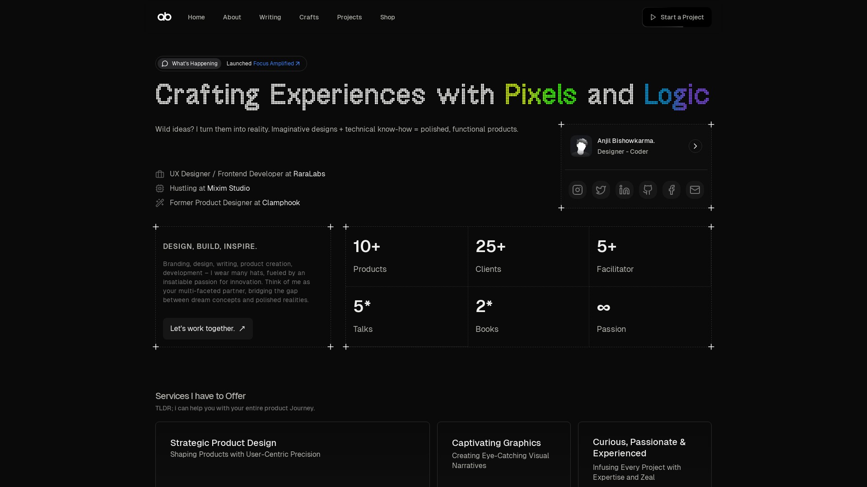Expand the profile card chevron arrow
The width and height of the screenshot is (867, 487).
click(695, 146)
